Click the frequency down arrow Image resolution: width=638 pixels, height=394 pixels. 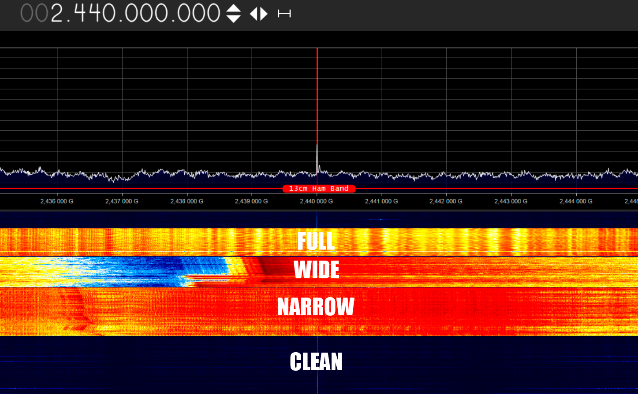(x=234, y=18)
